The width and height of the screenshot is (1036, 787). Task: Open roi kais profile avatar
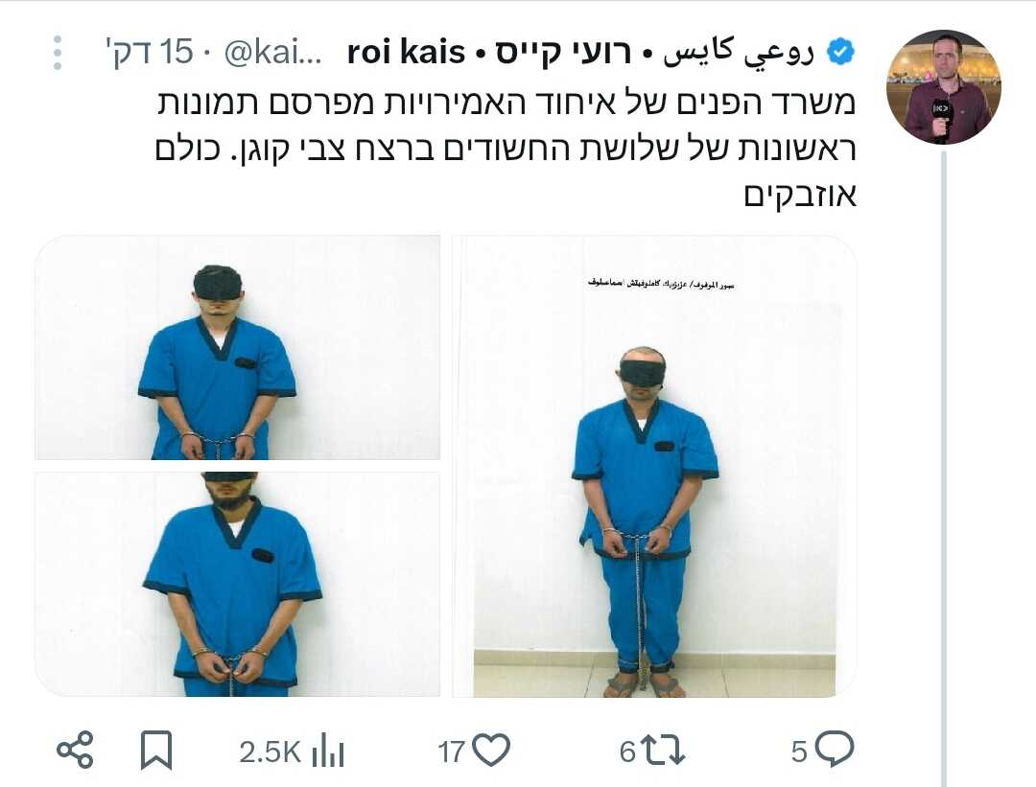coord(944,86)
